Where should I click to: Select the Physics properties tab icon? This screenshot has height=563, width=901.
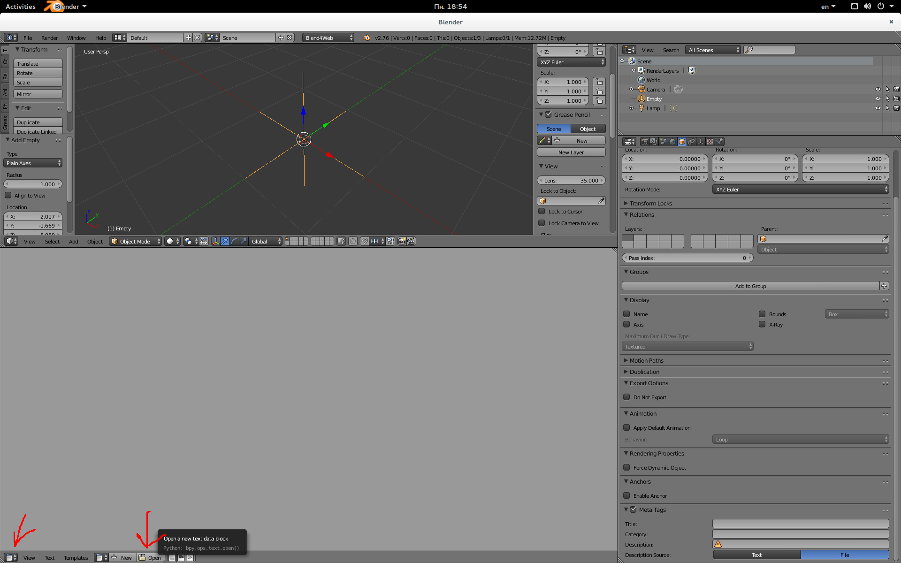[x=719, y=142]
